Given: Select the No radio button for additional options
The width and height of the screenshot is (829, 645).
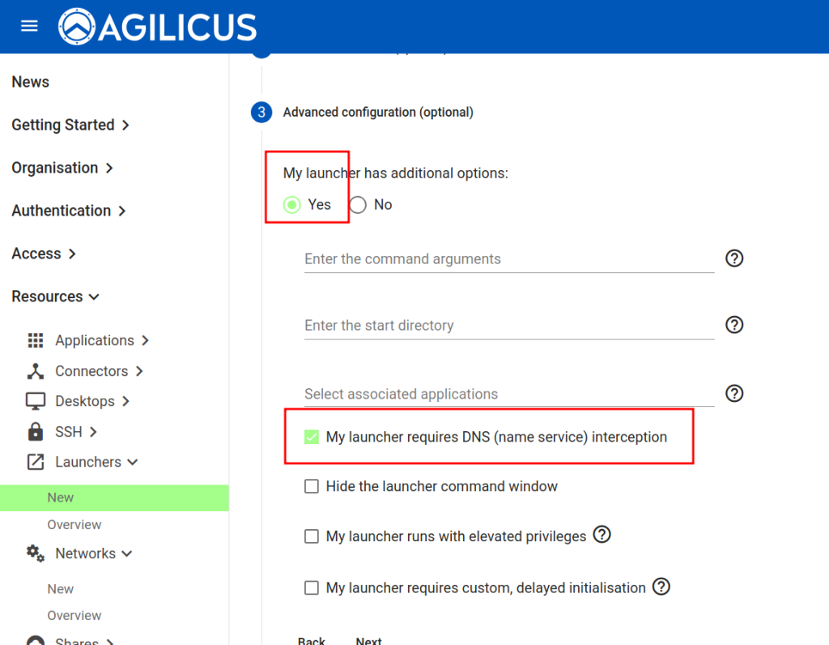Looking at the screenshot, I should (x=357, y=204).
